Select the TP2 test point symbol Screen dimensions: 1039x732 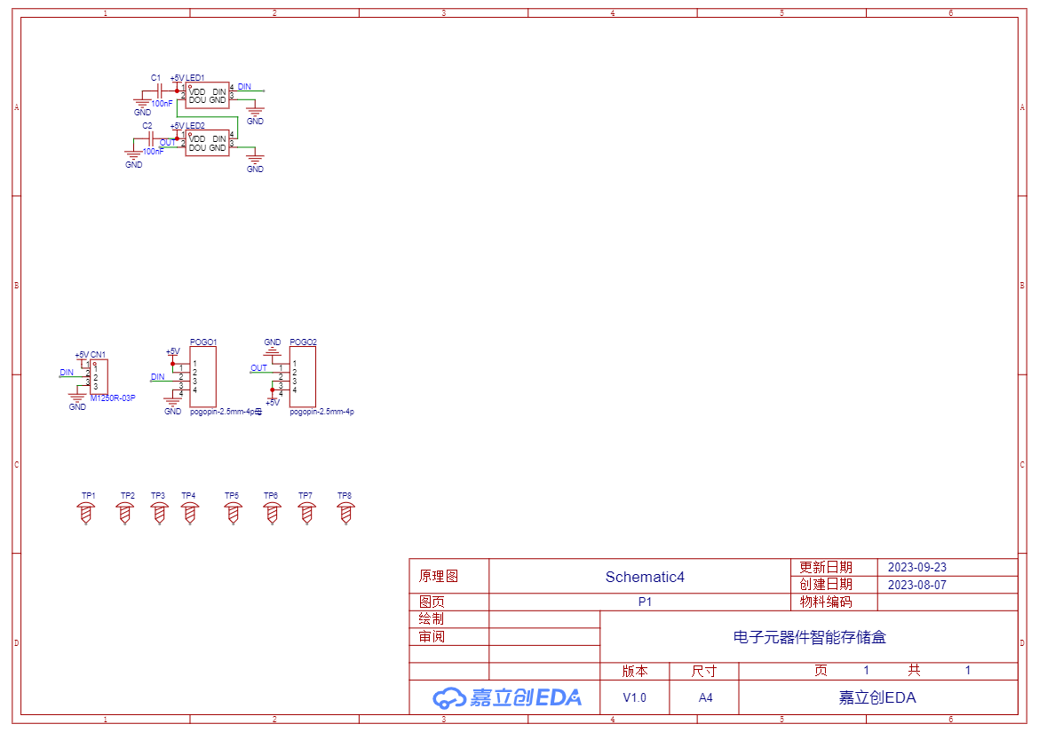pyautogui.click(x=124, y=513)
